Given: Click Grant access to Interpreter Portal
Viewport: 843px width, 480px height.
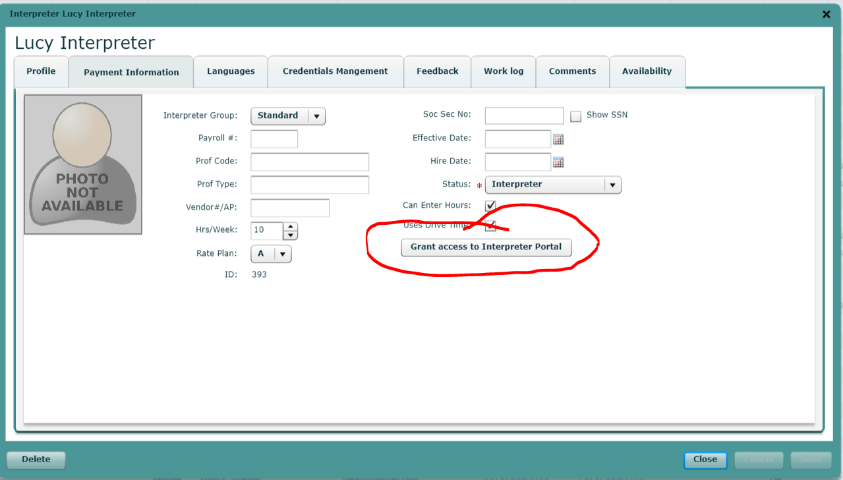Looking at the screenshot, I should [486, 247].
